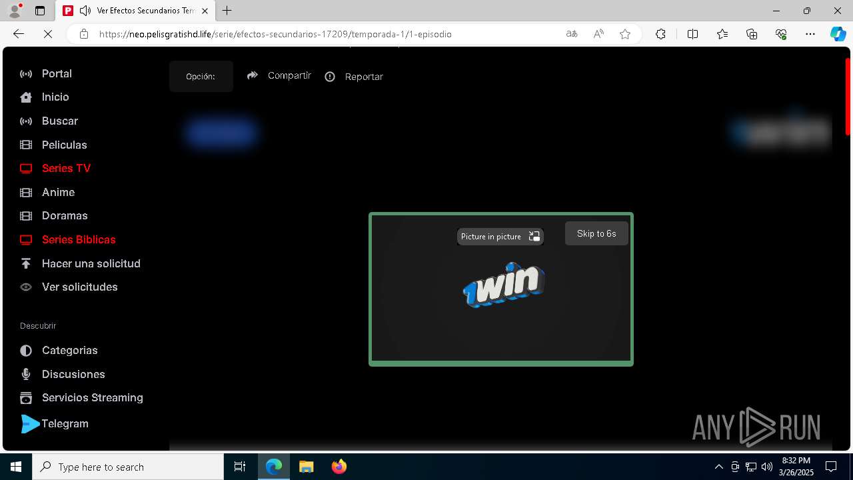The width and height of the screenshot is (853, 480).
Task: Open the Copilot sidebar
Action: click(838, 34)
